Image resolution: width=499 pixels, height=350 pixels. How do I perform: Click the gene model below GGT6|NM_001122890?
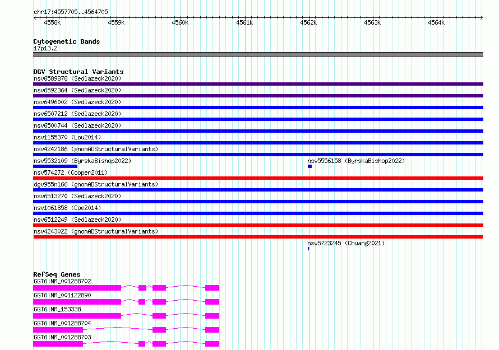click(126, 302)
